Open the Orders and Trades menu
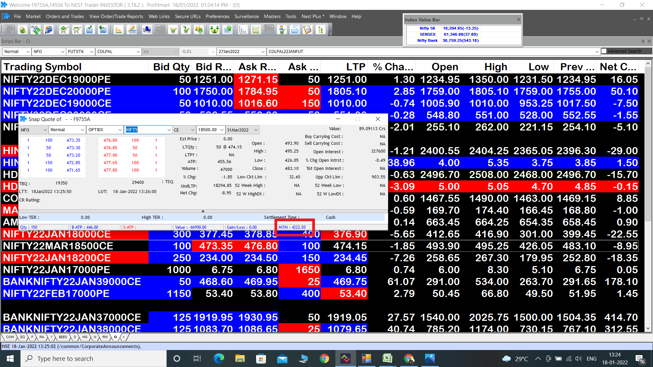Screen dimensions: 653x367 65,16
